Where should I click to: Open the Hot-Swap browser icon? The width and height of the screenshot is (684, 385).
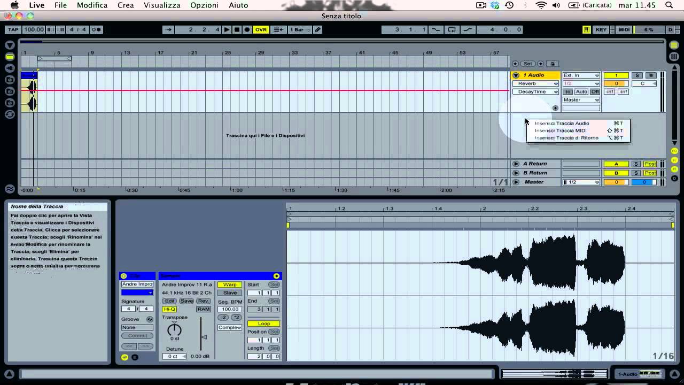click(x=10, y=114)
